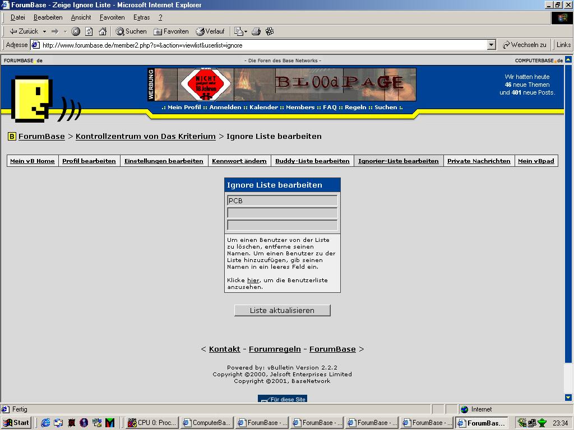Screen dimensions: 574x430
Task: Show the Verlauf history panel
Action: tap(210, 31)
